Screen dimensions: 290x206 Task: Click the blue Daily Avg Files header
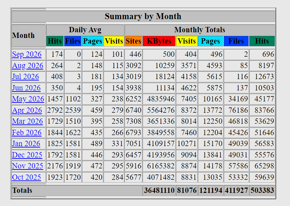point(73,41)
